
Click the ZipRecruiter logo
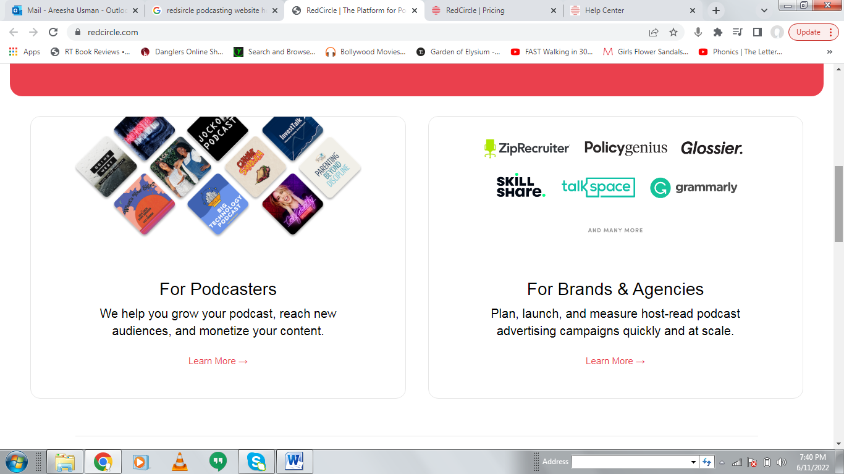coord(526,148)
